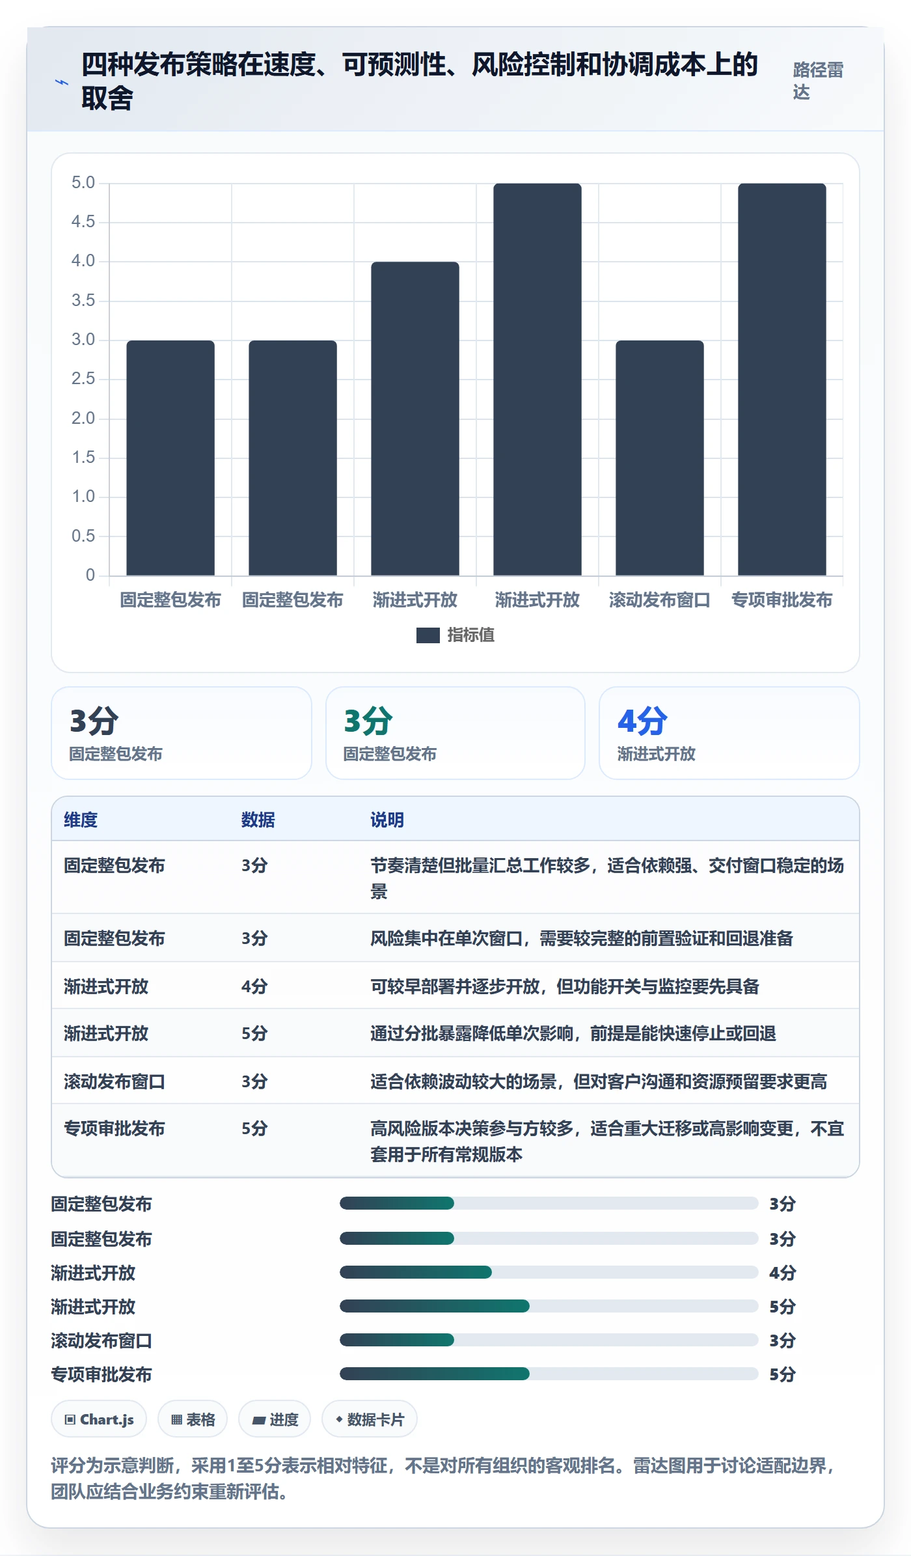Click the 数据 column header in the table
This screenshot has height=1556, width=911.
click(x=258, y=820)
